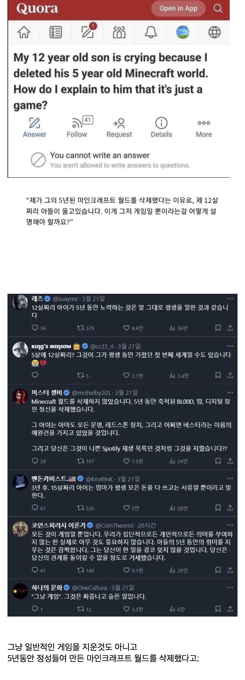Screen dimensions: 245x680
Task: Click the Details info icon
Action: 161,127
